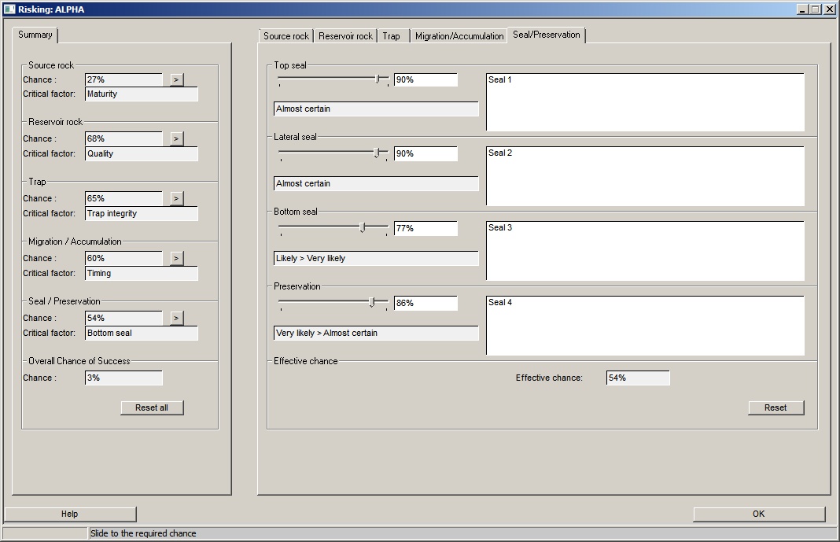This screenshot has height=542, width=840.
Task: Click the Preservation slider handle
Action: click(372, 302)
